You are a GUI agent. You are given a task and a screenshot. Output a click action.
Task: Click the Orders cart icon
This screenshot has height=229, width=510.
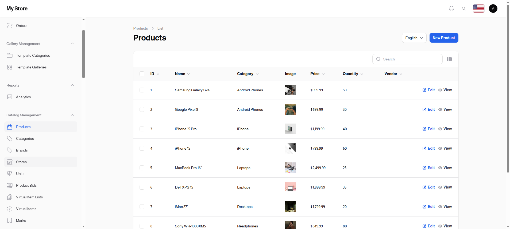10,26
